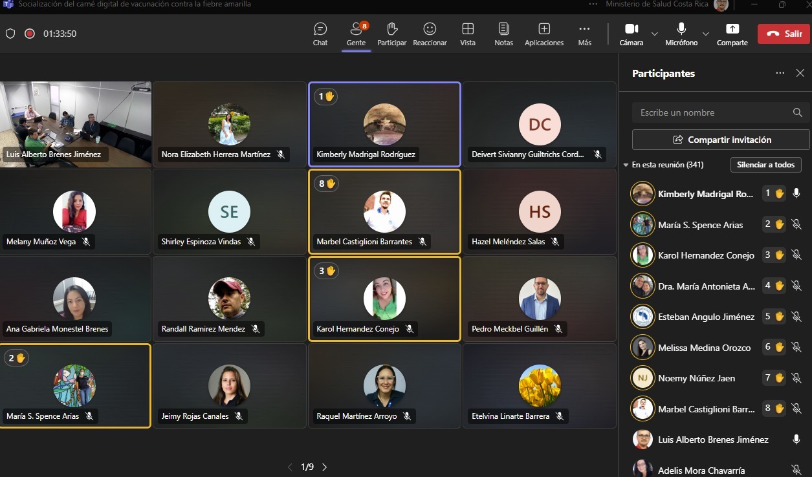This screenshot has height=477, width=812.
Task: Click Silenciar a todos button
Action: [766, 165]
